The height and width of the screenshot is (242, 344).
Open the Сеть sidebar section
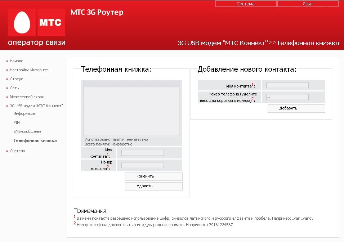click(14, 88)
